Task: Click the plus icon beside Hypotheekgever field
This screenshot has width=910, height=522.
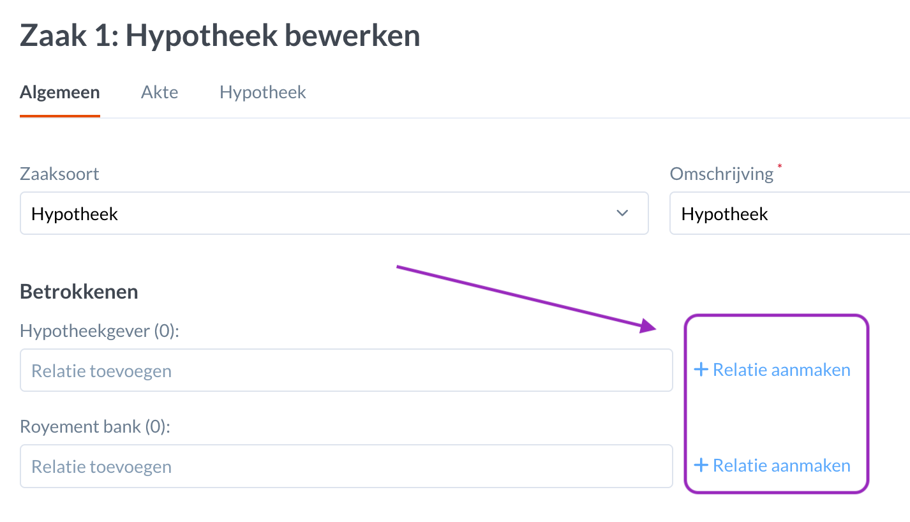Action: coord(701,369)
